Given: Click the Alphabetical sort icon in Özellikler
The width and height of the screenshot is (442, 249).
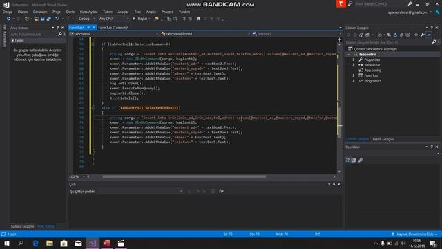Looking at the screenshot, I should [354, 160].
